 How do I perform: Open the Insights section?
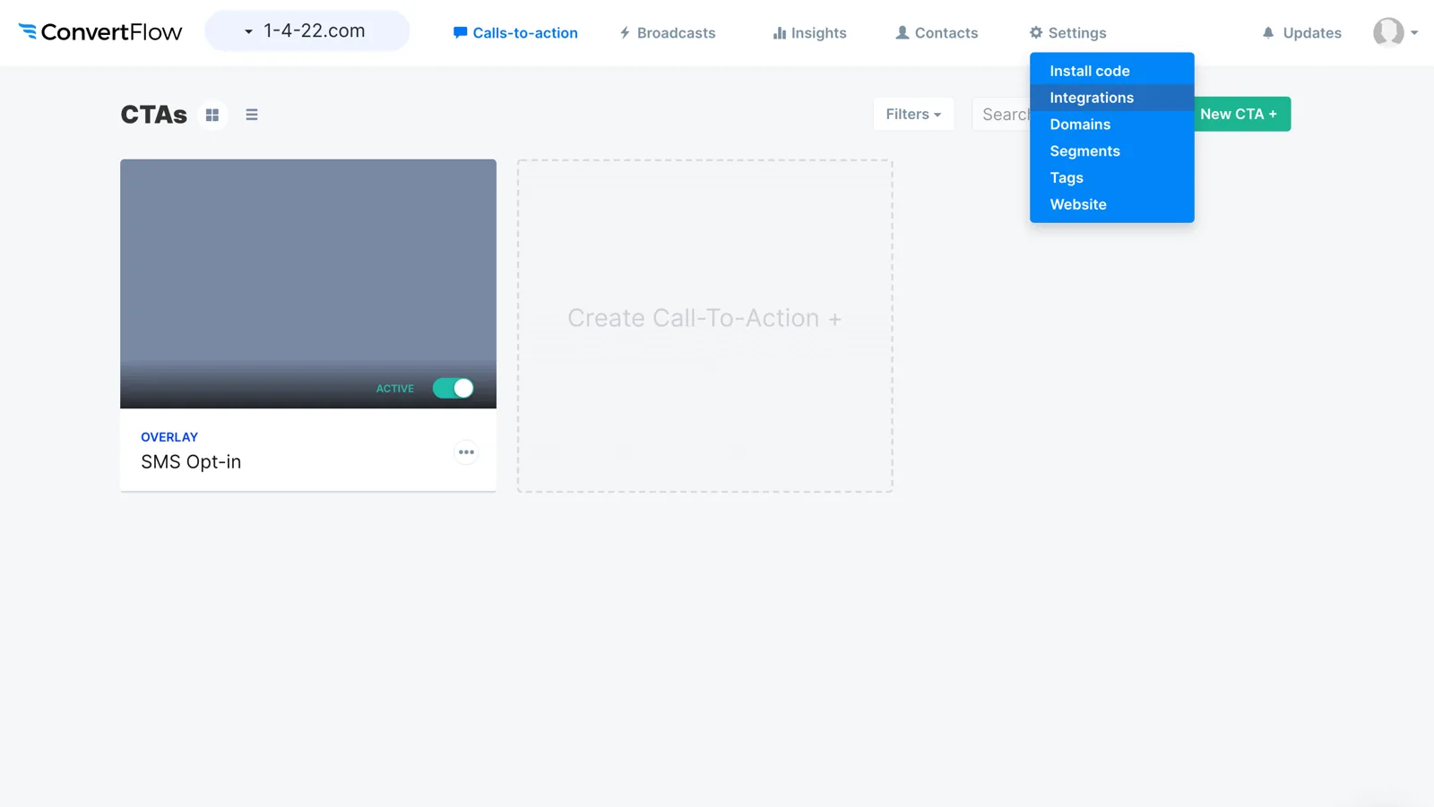tap(809, 33)
